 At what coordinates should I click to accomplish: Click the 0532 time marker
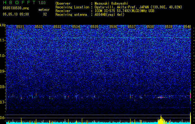pyautogui.click(x=39, y=27)
